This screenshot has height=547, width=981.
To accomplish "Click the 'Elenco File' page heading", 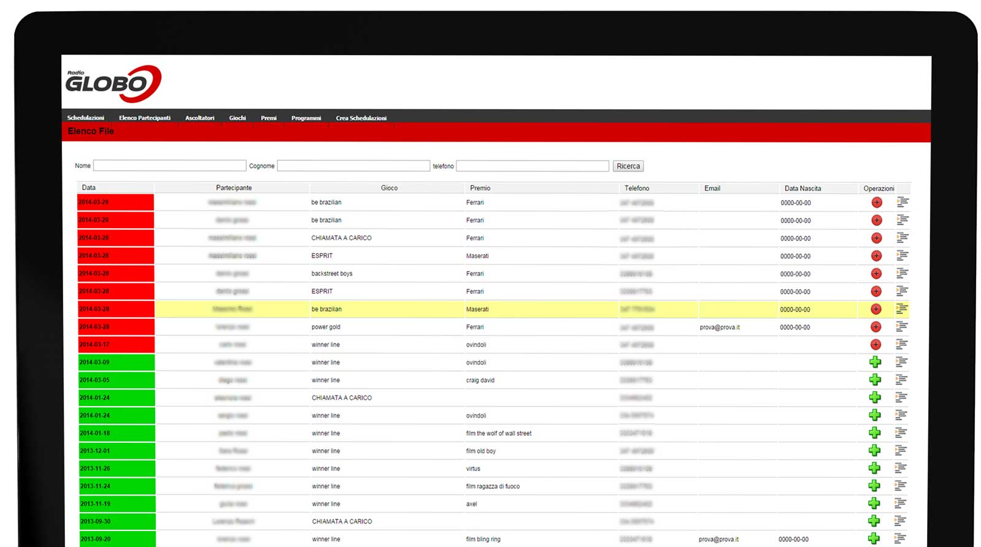I will (91, 131).
